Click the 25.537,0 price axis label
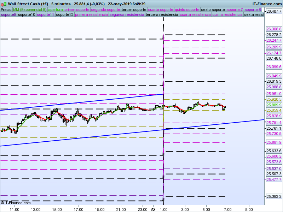The image size is (283, 212). [274, 169]
